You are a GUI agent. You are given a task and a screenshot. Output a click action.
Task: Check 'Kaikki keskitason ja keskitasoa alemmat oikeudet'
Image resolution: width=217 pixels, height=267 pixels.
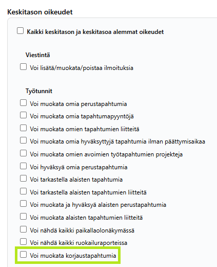pos(20,31)
